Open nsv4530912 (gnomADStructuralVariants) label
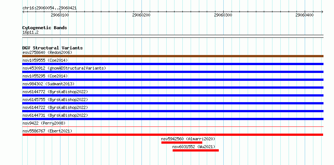334x165 pixels. pos(64,68)
